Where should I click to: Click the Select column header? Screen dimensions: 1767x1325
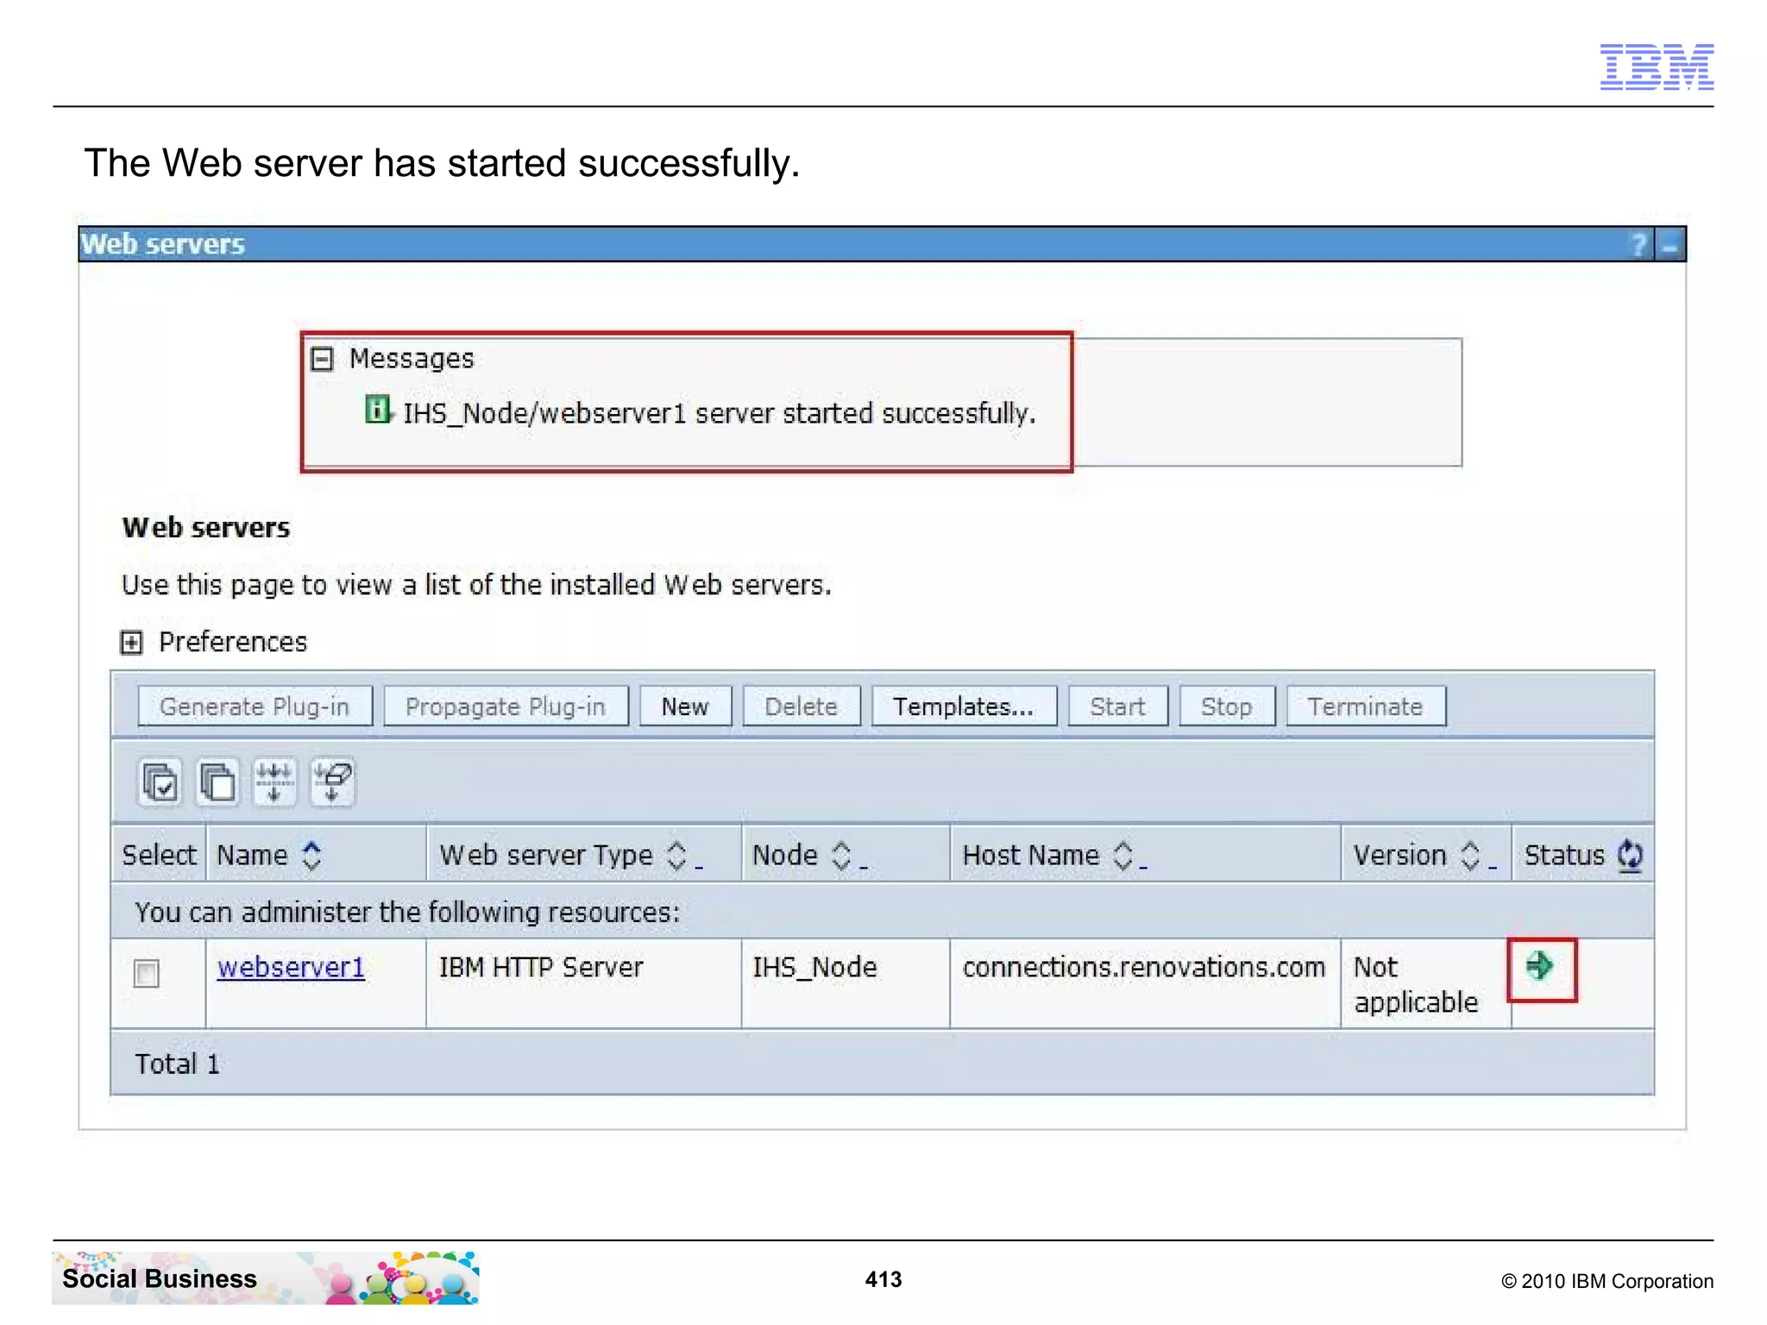[159, 855]
